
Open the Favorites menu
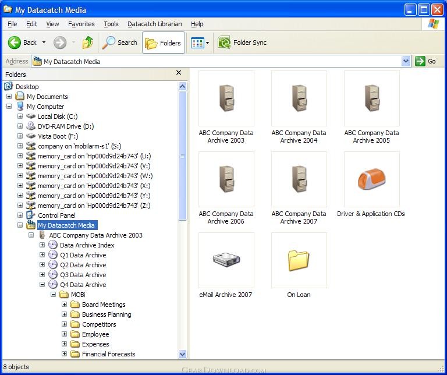pyautogui.click(x=81, y=24)
